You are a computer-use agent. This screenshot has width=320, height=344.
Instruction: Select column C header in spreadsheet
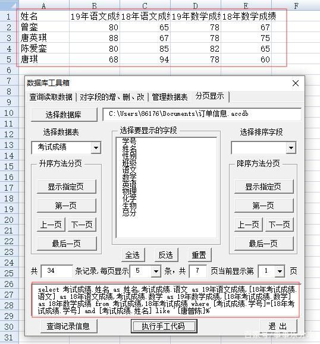point(145,5)
